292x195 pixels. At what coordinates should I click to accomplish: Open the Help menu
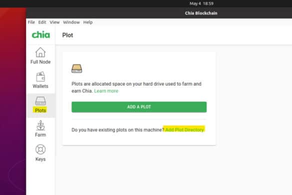coord(88,22)
